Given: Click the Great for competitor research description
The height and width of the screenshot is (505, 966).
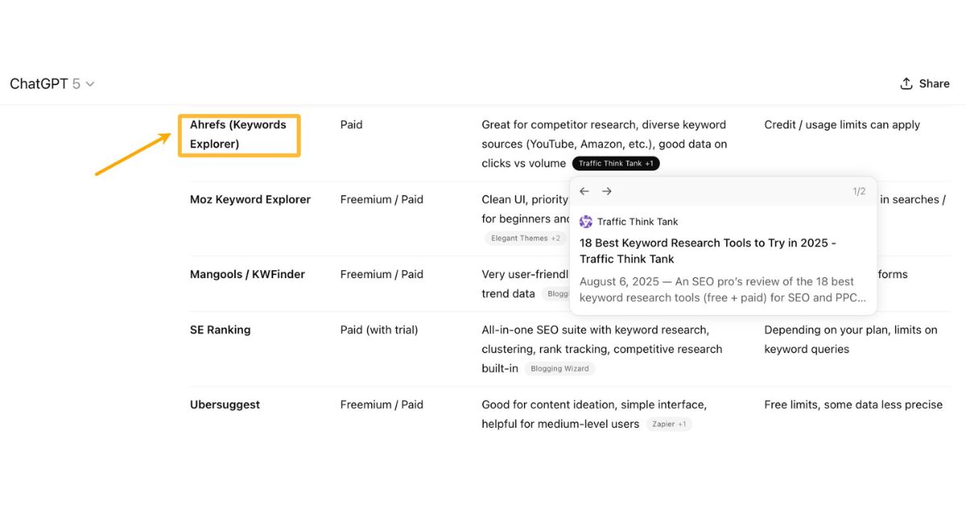Looking at the screenshot, I should (x=605, y=144).
